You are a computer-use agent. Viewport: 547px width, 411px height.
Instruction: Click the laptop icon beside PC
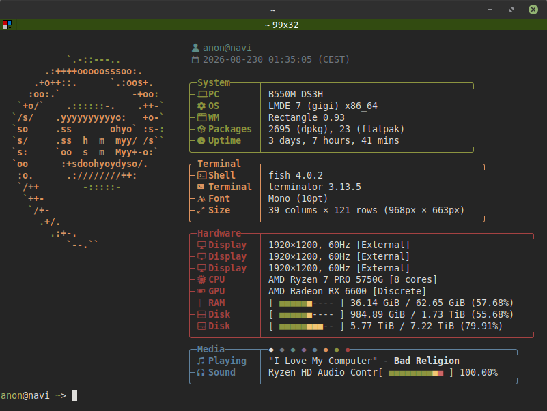tap(202, 94)
